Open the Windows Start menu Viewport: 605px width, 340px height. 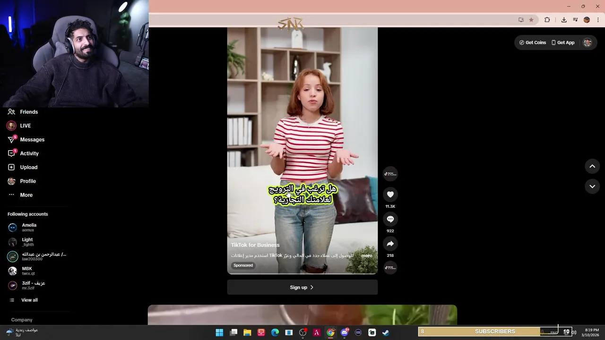(x=219, y=332)
